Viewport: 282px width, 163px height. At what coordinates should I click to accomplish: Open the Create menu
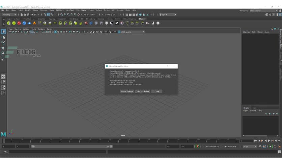click(14, 10)
